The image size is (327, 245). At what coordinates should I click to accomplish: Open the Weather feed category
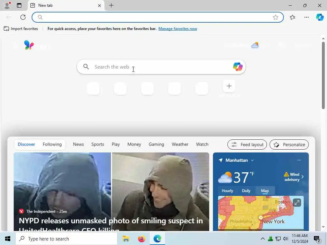[x=180, y=145]
